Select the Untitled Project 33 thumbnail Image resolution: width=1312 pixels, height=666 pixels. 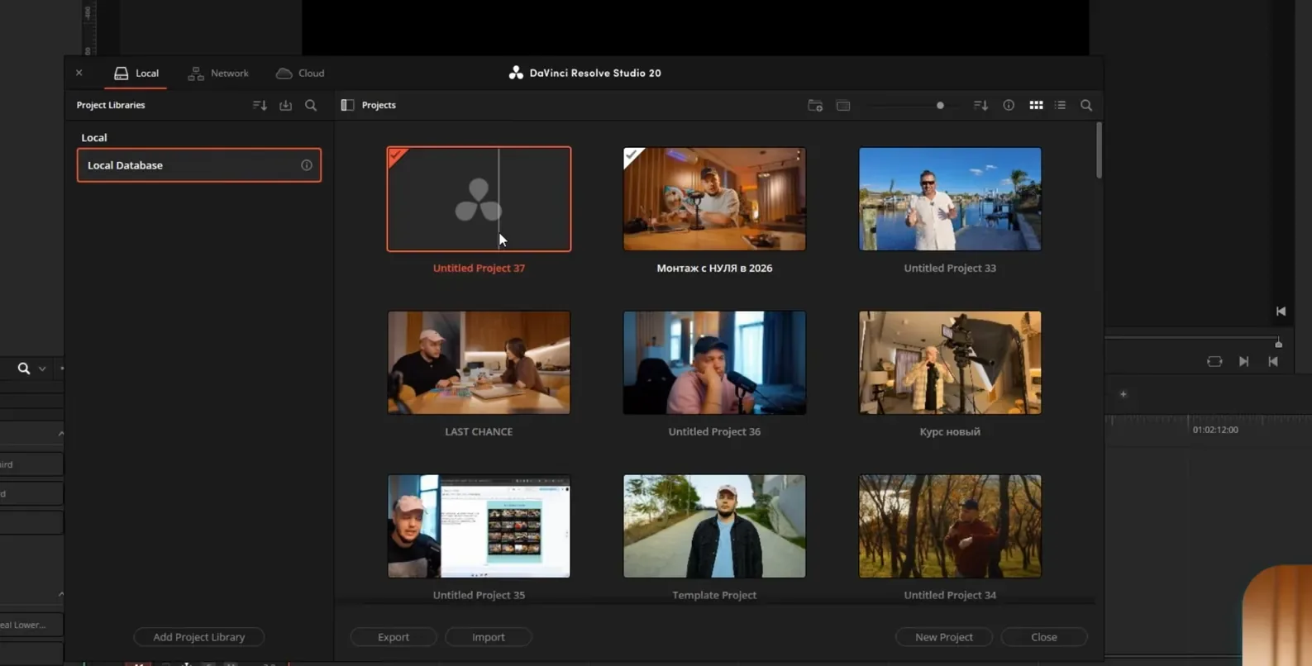point(950,199)
